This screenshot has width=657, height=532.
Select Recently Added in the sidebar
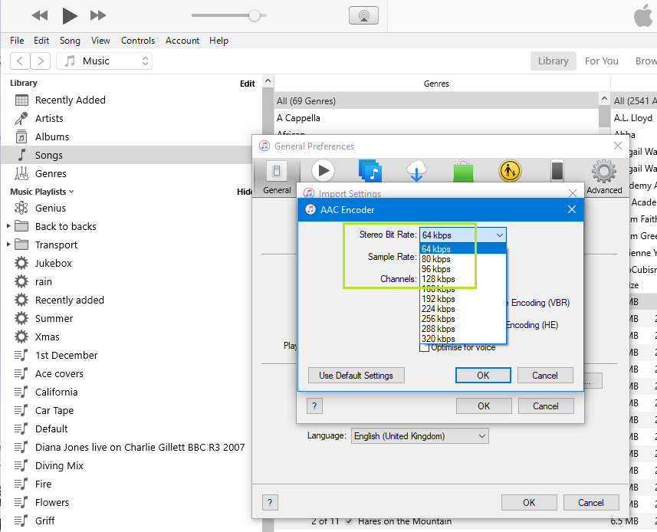131,100
